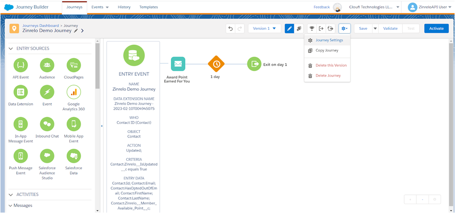Click the Save button

(x=363, y=28)
